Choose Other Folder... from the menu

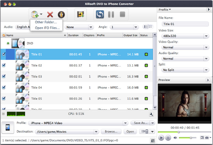(x=46, y=22)
